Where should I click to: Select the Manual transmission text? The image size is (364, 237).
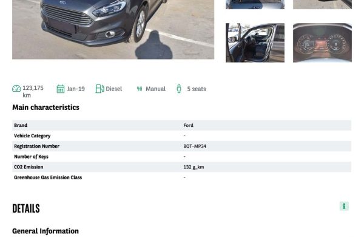click(155, 89)
